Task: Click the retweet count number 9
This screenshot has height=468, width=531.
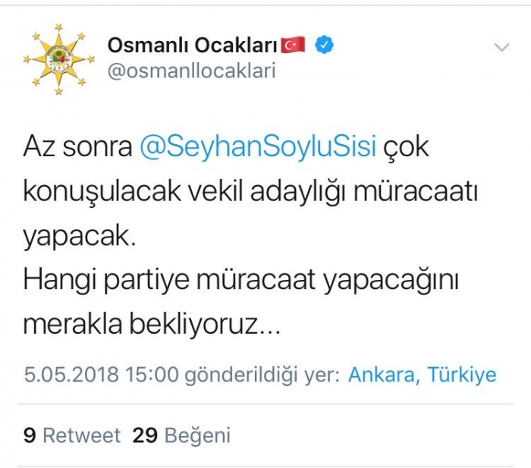Action: pyautogui.click(x=30, y=435)
